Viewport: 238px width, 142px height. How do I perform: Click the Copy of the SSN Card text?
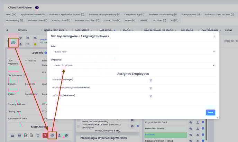coord(156,122)
